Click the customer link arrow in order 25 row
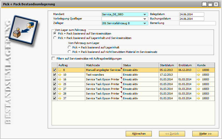Viewport: 222px width, 139px height. pyautogui.click(x=199, y=84)
